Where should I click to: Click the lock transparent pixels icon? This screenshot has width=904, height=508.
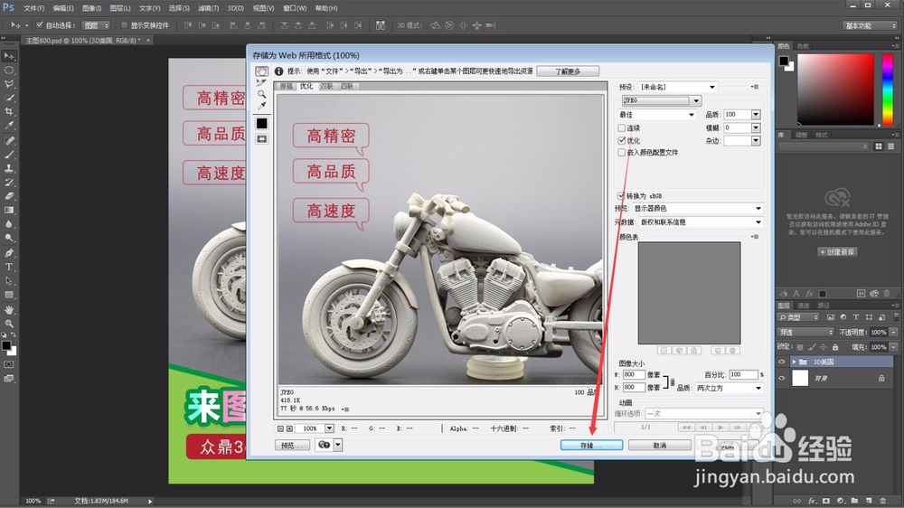pyautogui.click(x=800, y=347)
